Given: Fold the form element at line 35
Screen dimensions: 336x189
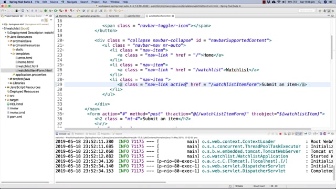Looking at the screenshot, I should (x=63, y=114).
